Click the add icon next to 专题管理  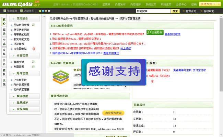[x=33, y=66]
